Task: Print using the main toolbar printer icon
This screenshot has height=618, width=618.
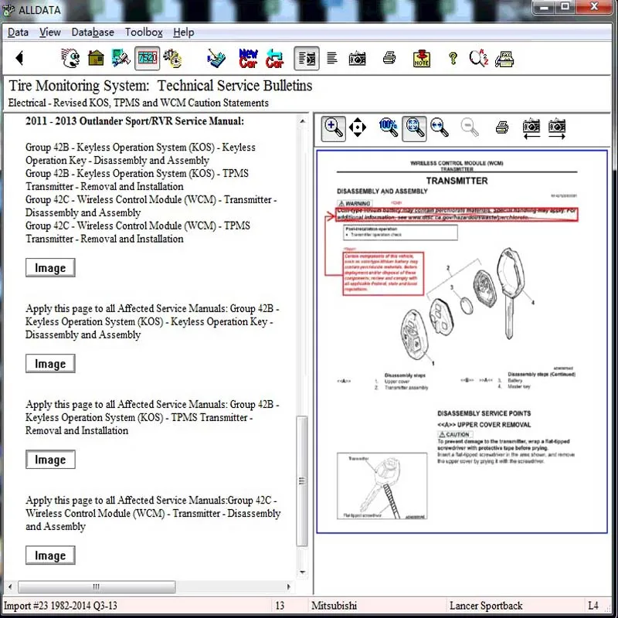Action: point(389,59)
